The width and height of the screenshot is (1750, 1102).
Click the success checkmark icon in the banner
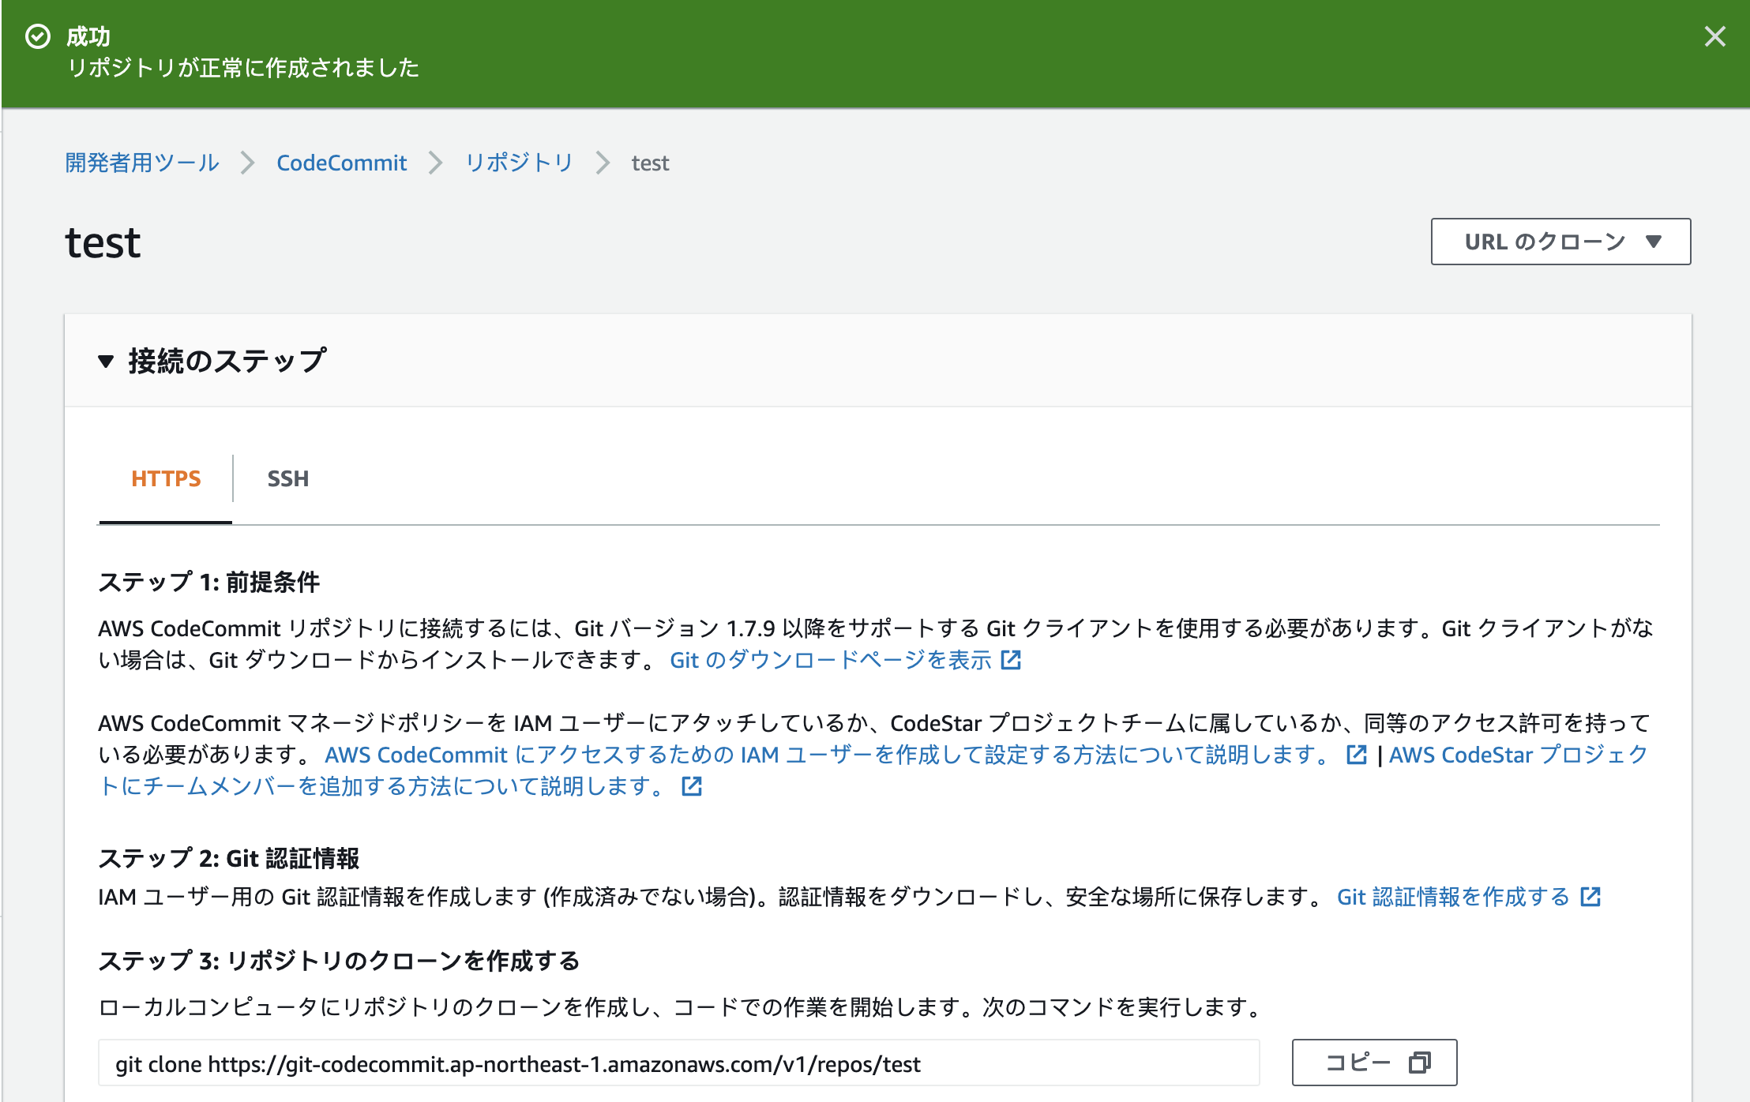coord(38,36)
